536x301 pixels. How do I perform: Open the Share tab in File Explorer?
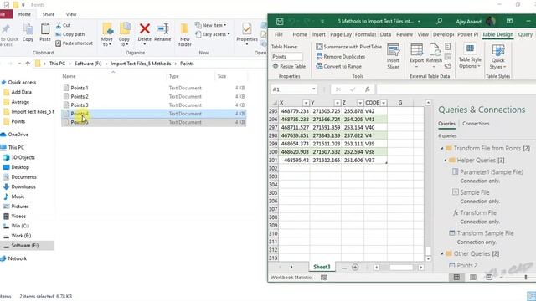pyautogui.click(x=49, y=14)
